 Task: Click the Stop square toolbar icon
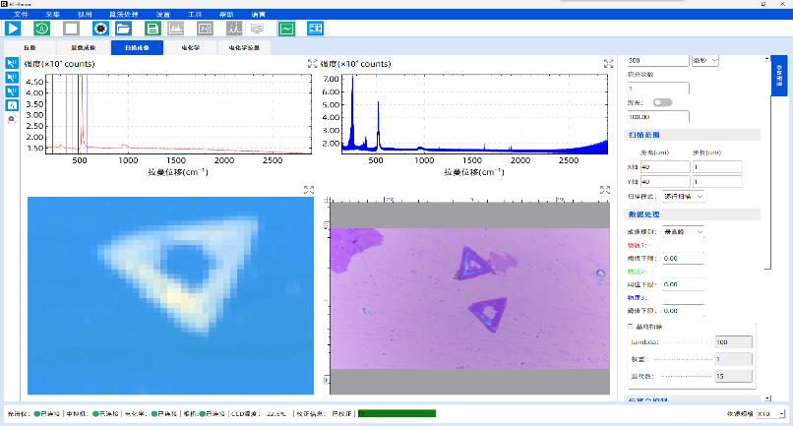[x=70, y=29]
